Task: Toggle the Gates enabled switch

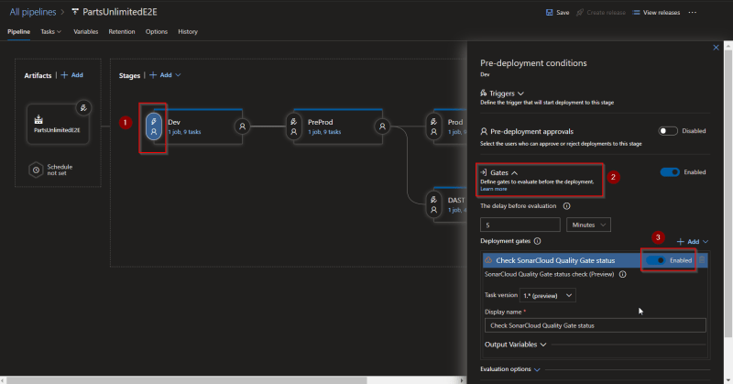Action: click(670, 172)
